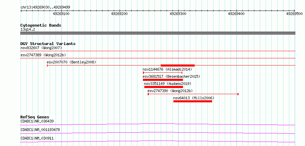Click red bar under nsv64013 label
The image size is (305, 146).
point(193,101)
